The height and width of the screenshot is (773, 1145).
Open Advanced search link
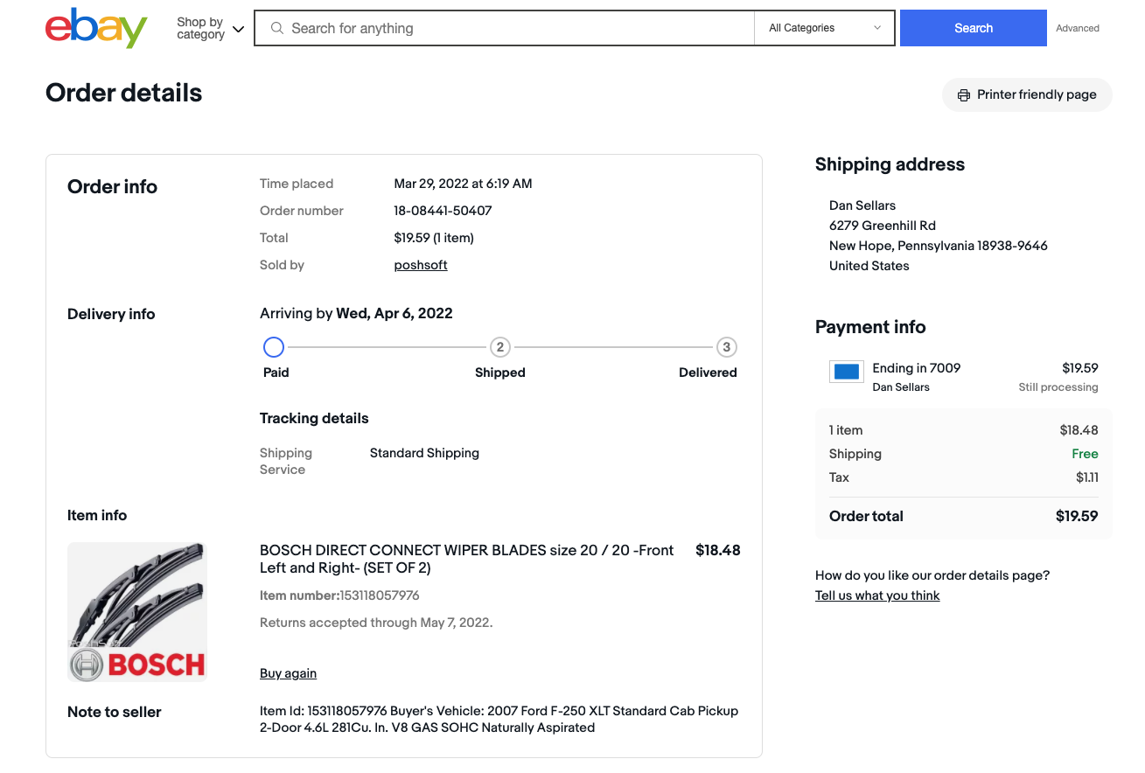click(x=1078, y=28)
